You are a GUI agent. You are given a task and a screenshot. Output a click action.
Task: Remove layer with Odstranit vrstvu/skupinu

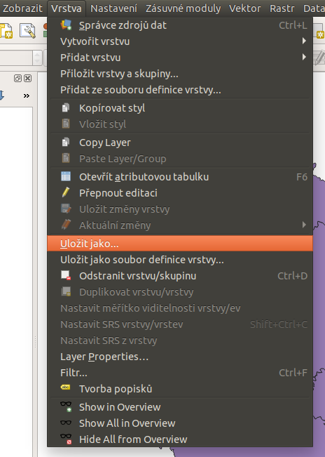(180, 276)
